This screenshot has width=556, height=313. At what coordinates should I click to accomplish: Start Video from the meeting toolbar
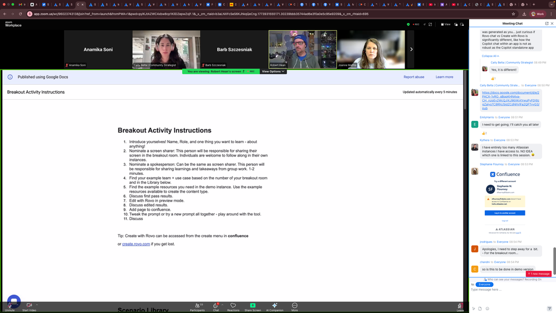[x=29, y=307]
